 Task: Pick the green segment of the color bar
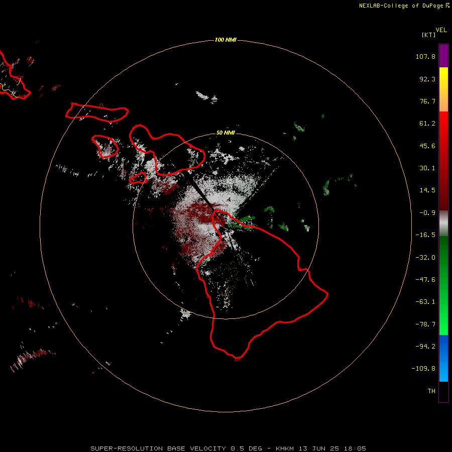(x=443, y=285)
